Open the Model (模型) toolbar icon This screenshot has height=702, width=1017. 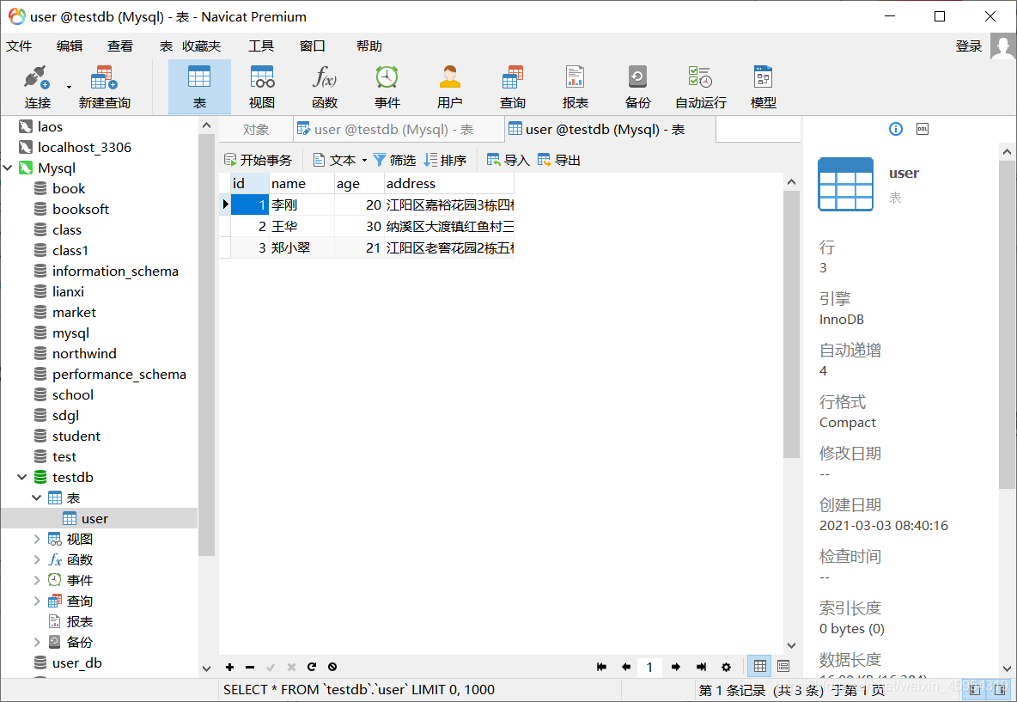pyautogui.click(x=764, y=86)
